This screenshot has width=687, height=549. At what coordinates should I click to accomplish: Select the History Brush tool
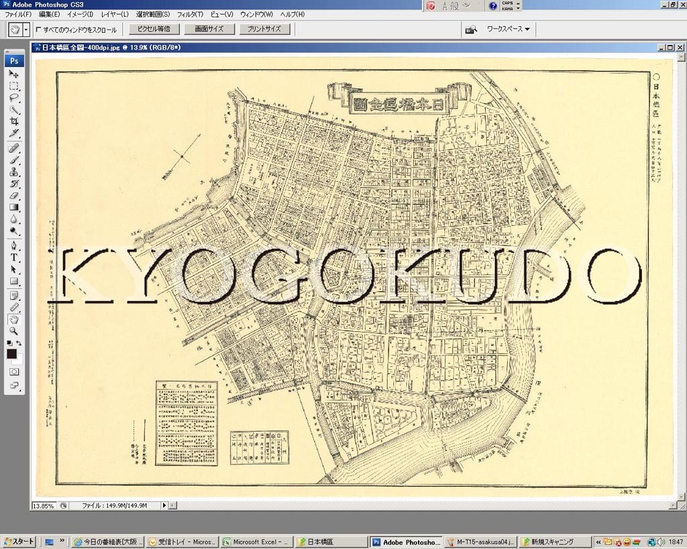tap(14, 184)
